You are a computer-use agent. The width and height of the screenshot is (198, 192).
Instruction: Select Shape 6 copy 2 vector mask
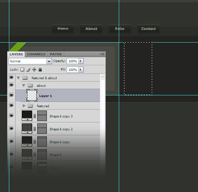pos(42,129)
